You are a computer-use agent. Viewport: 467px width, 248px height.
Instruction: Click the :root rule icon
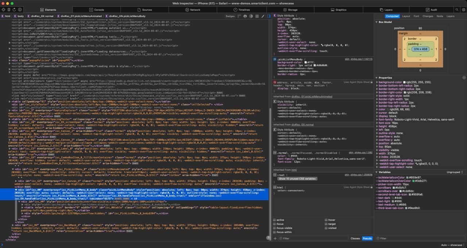pyautogui.click(x=275, y=175)
